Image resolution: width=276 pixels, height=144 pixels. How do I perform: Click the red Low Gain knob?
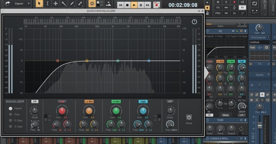tap(62, 111)
